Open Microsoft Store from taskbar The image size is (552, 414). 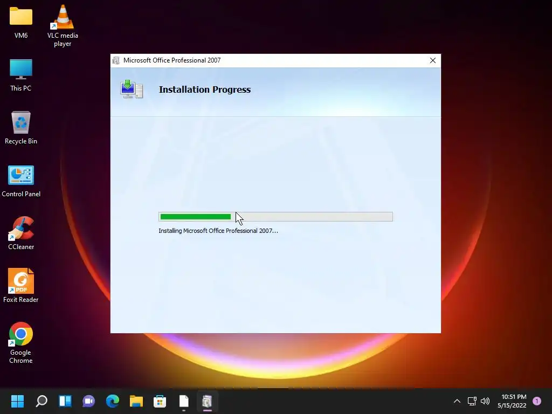pos(160,401)
